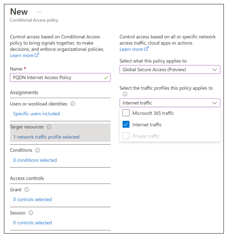Open the right-side Learn more link
This screenshot has height=235, width=226.
coord(131,49)
